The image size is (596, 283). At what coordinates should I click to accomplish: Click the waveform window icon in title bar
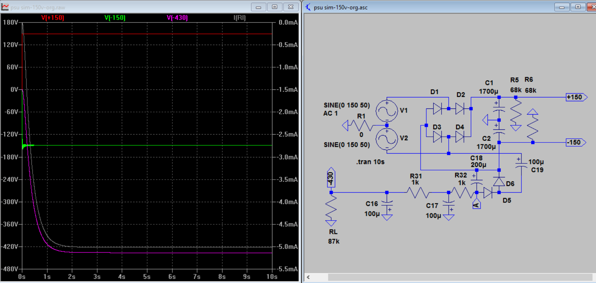pos(5,7)
